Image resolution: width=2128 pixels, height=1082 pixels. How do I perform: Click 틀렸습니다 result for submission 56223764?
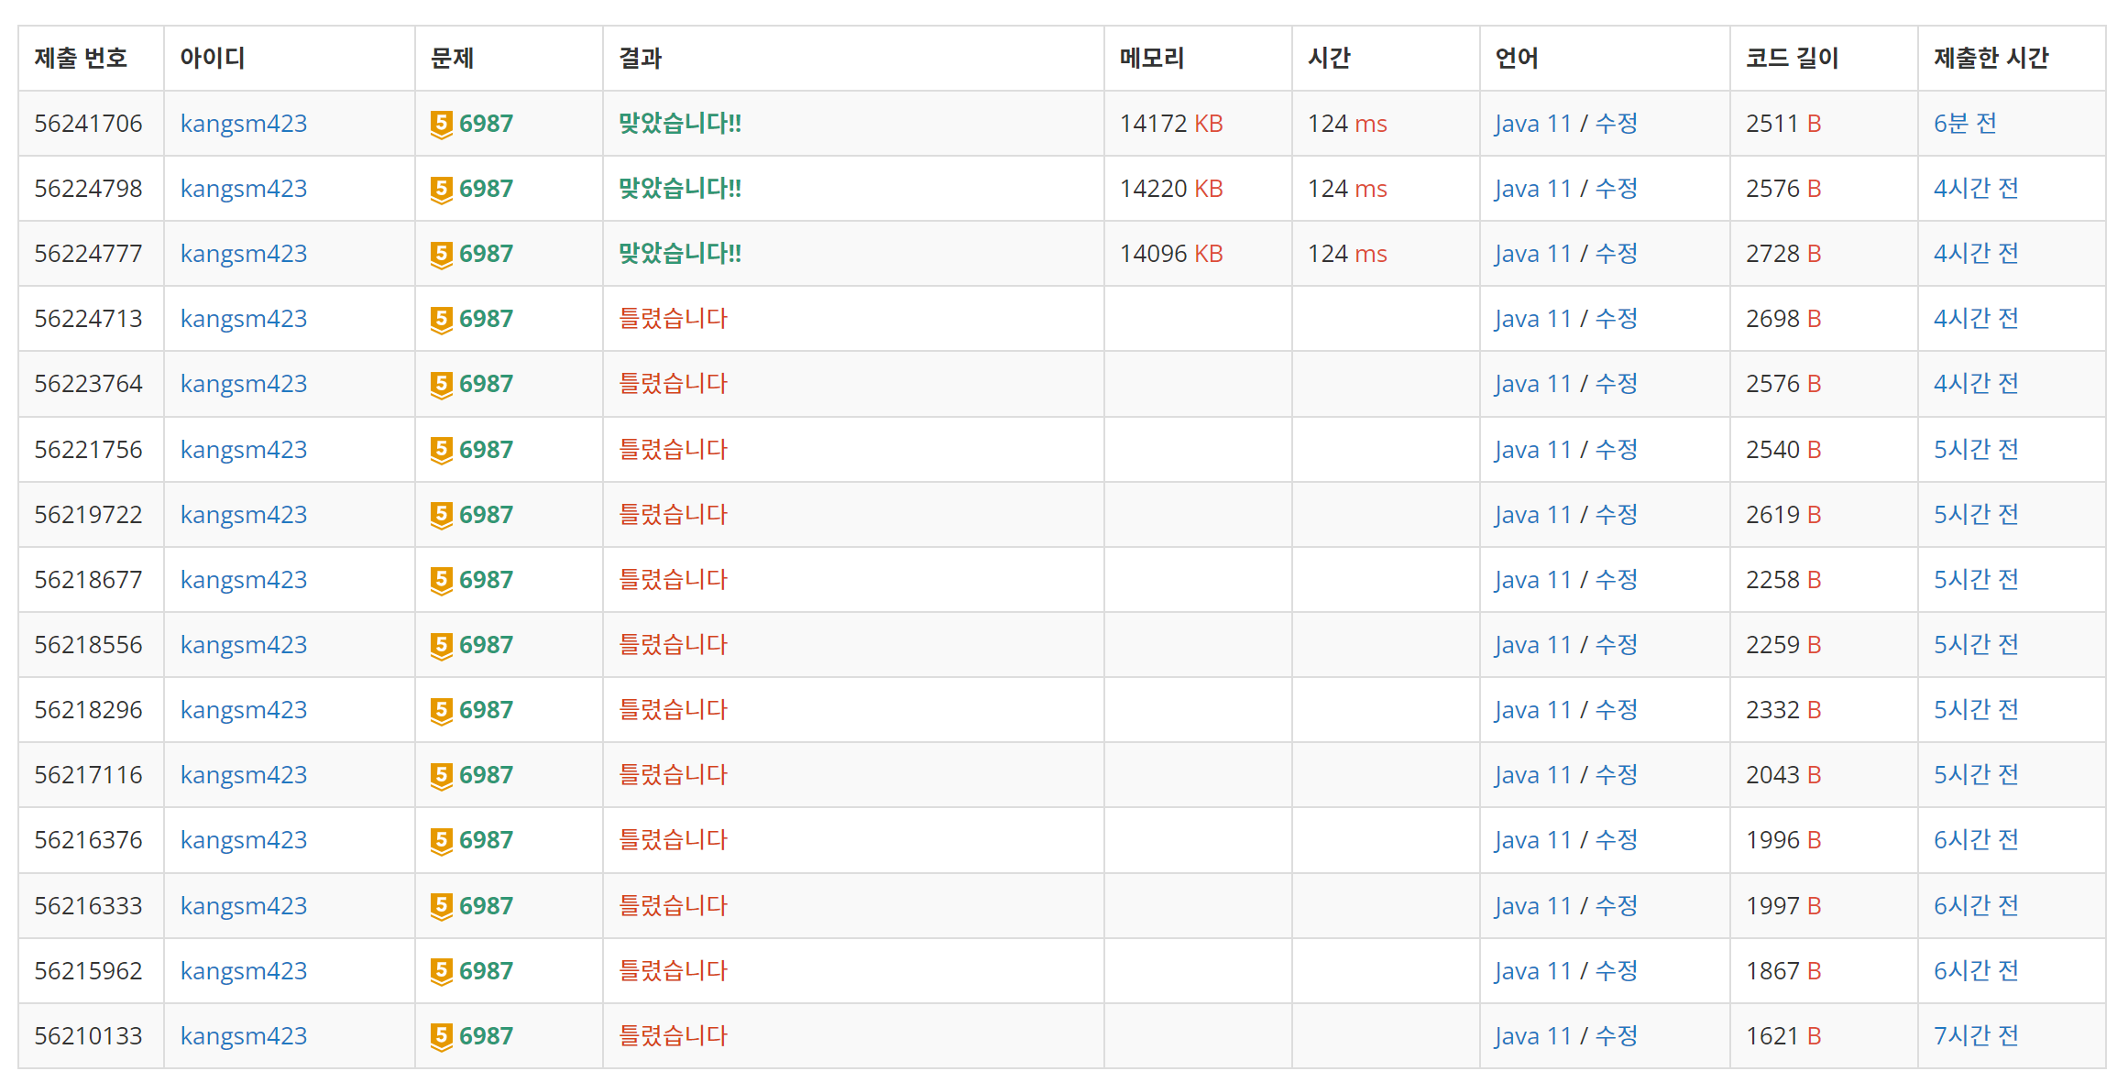pyautogui.click(x=673, y=384)
